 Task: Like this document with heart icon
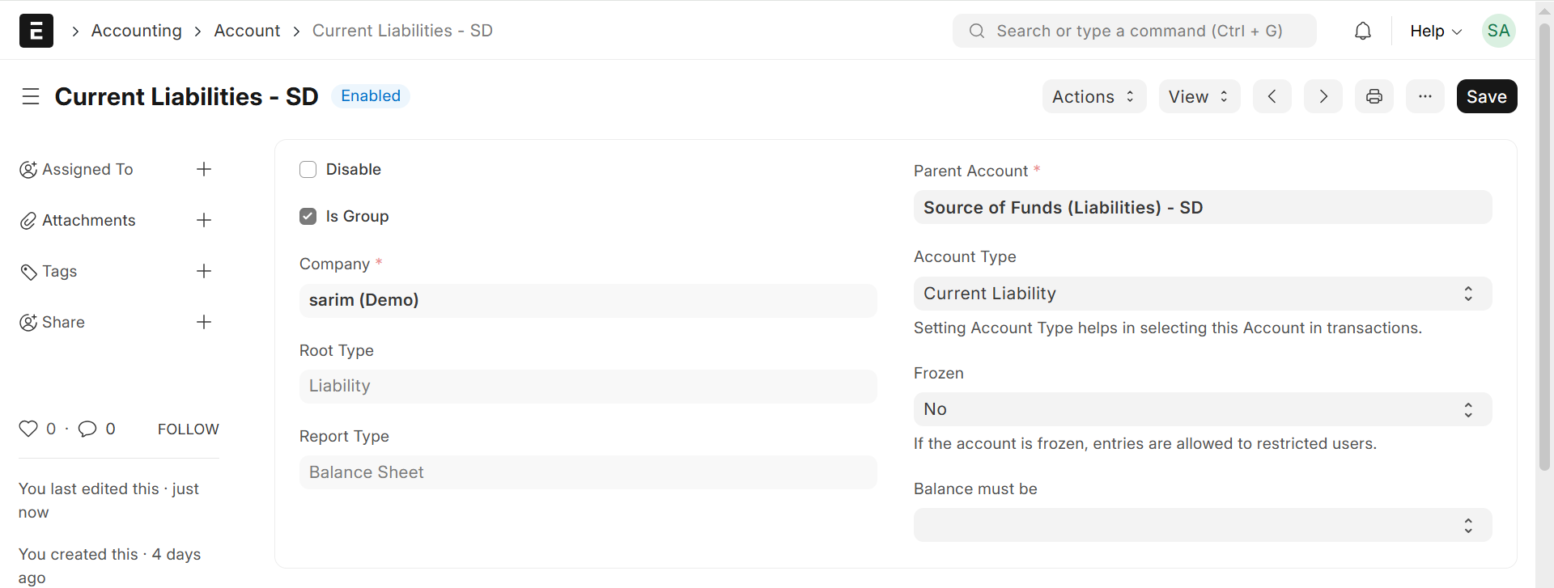28,429
